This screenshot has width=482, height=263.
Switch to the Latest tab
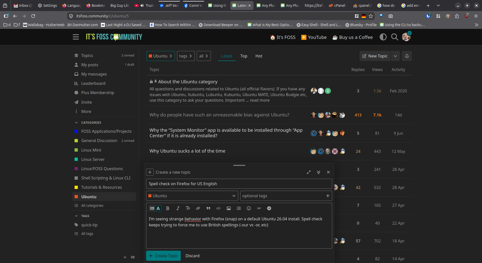[x=227, y=56]
